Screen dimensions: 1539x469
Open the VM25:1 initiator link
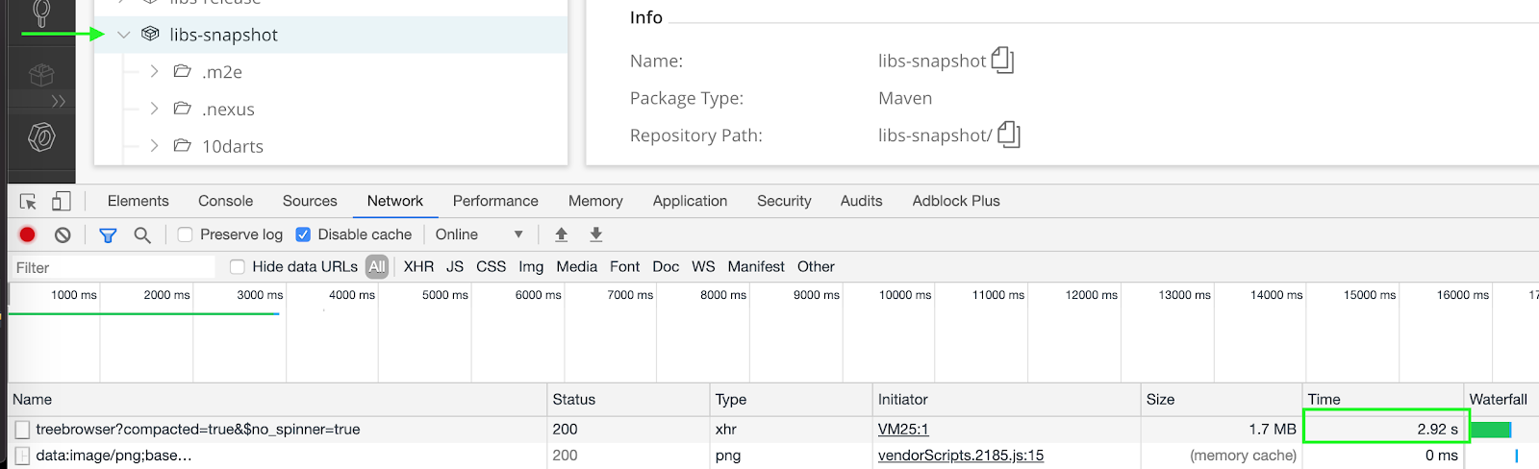pos(903,430)
